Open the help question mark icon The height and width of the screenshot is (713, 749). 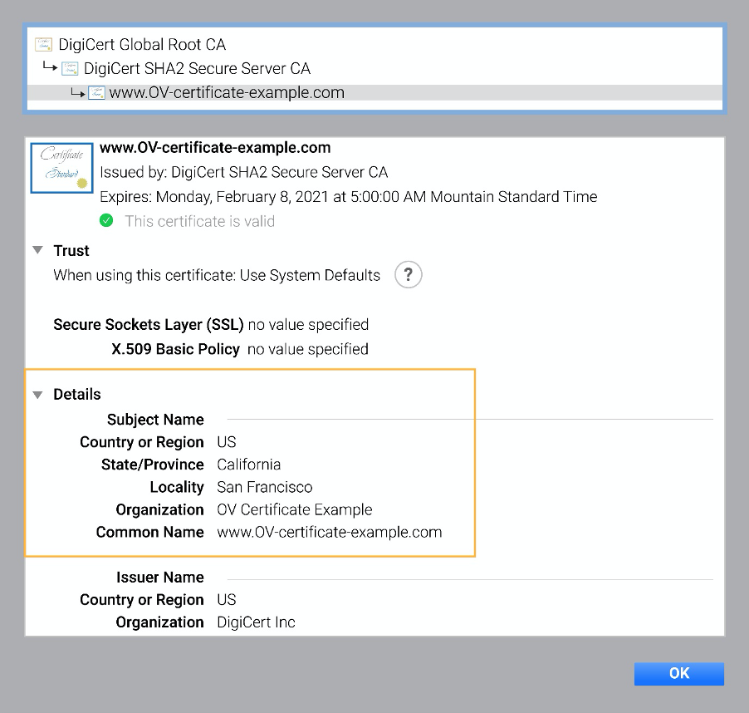(x=408, y=274)
